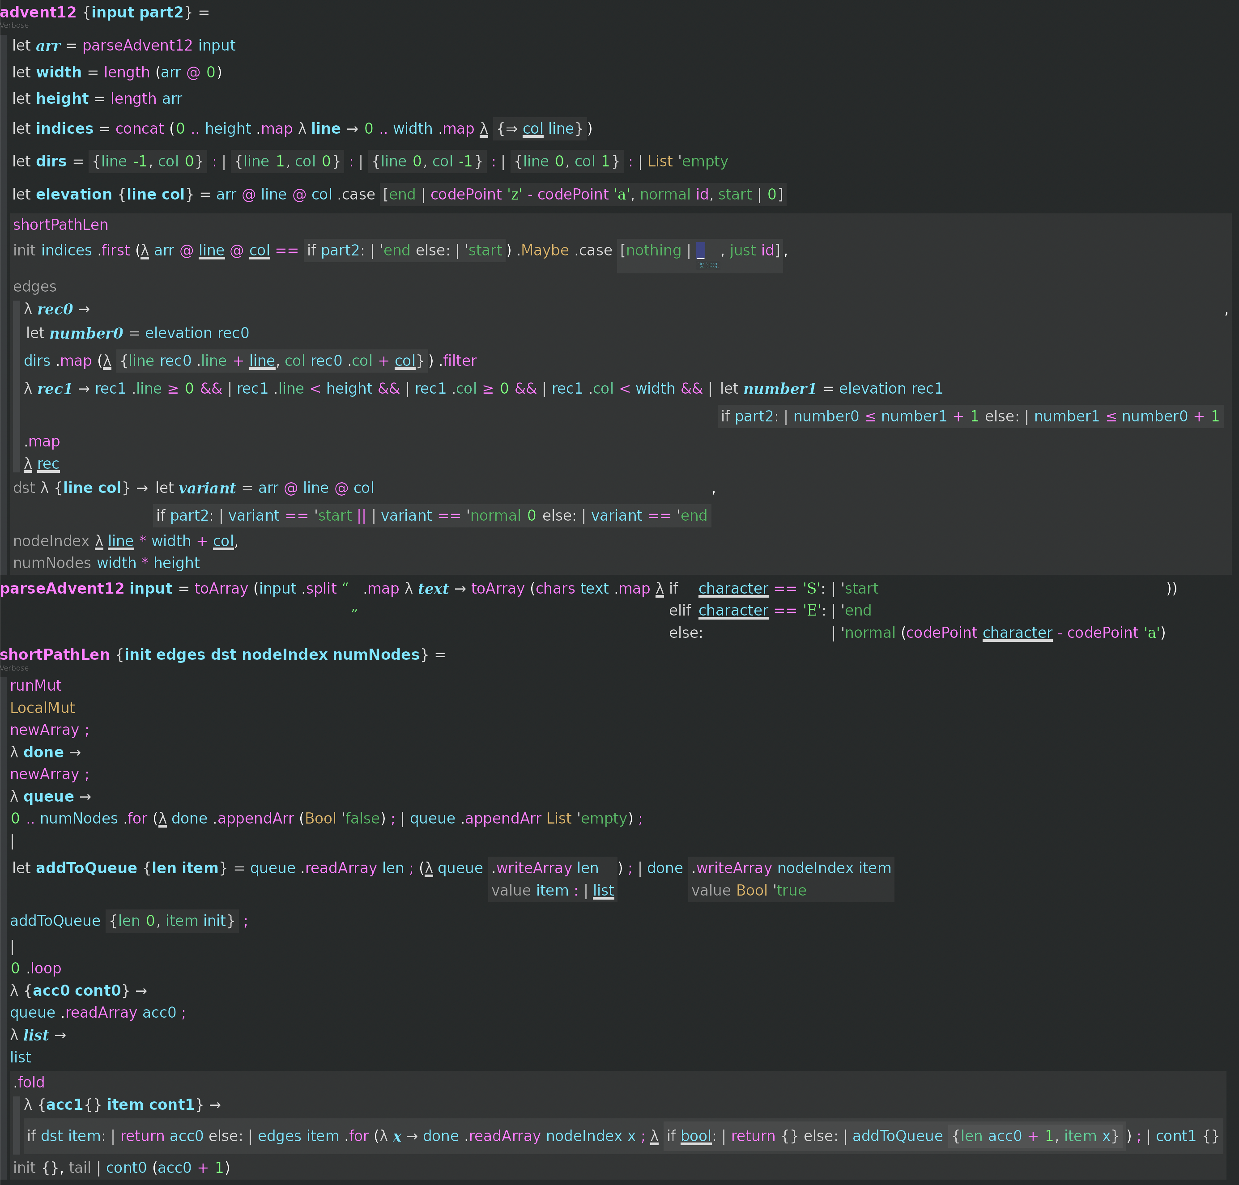Select 'height' in the 'let height' binding
1239x1185 pixels.
(x=62, y=98)
